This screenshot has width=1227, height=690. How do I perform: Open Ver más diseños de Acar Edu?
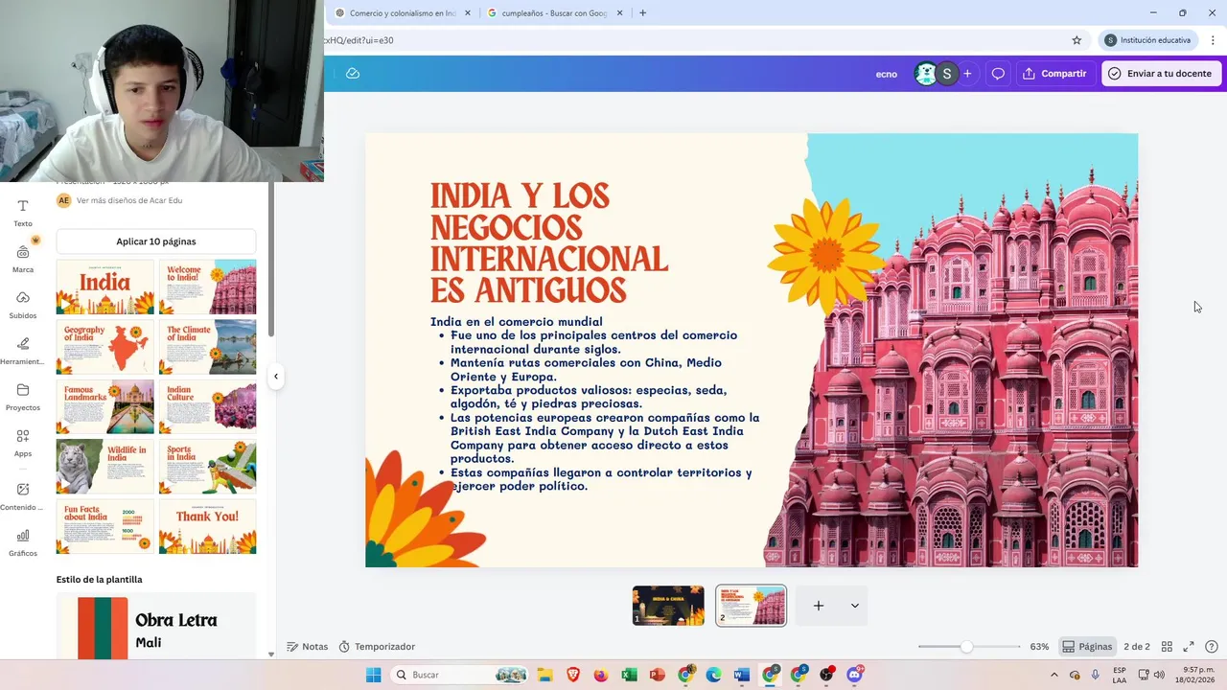click(x=129, y=200)
